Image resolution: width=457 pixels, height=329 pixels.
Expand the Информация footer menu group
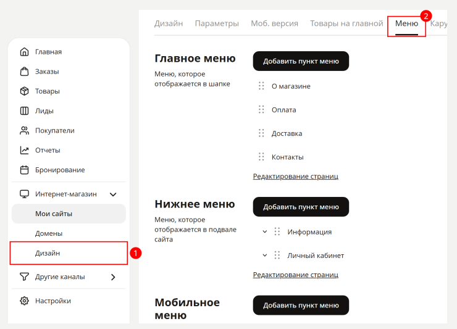[265, 231]
